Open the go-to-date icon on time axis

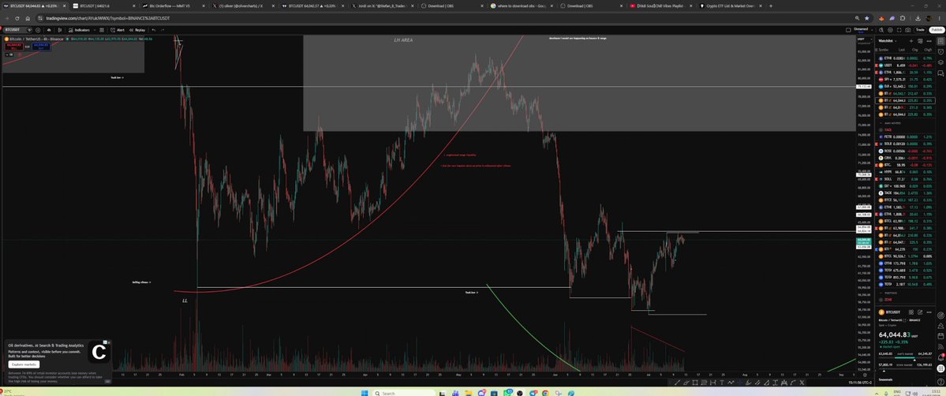[866, 375]
